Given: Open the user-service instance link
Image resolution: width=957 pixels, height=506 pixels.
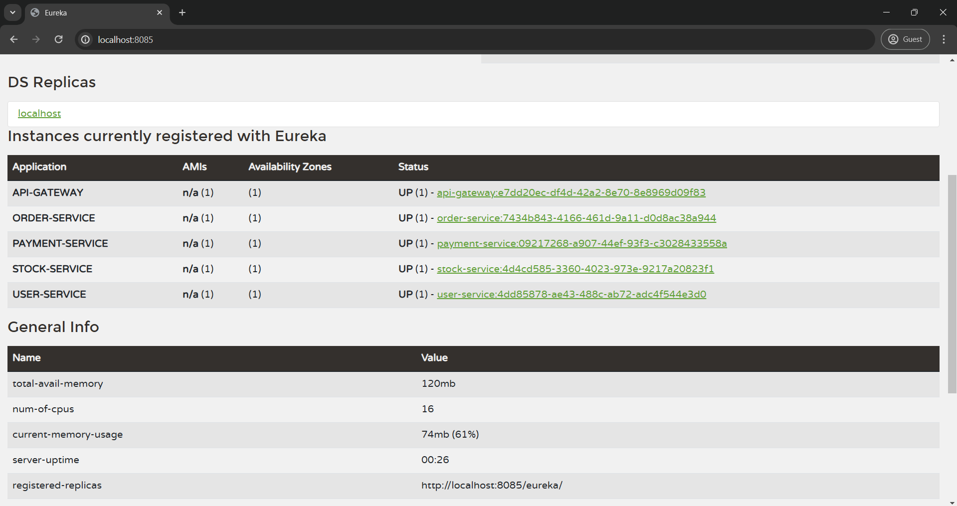Looking at the screenshot, I should (x=572, y=294).
